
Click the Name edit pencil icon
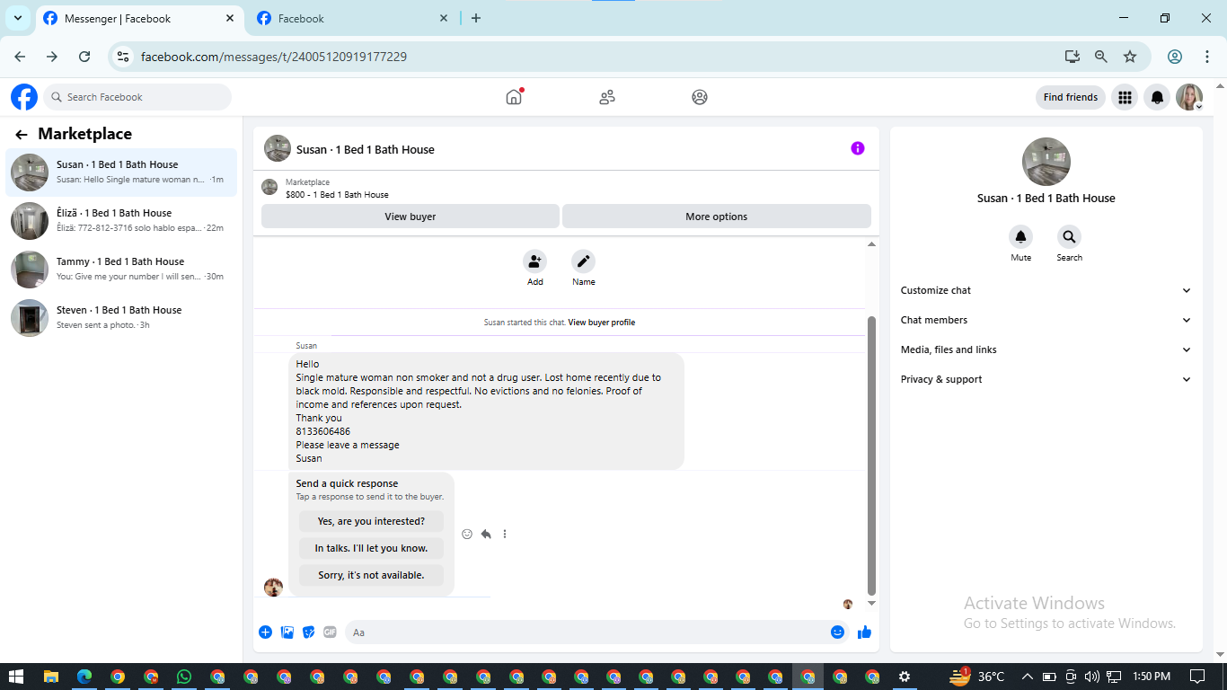pyautogui.click(x=584, y=261)
